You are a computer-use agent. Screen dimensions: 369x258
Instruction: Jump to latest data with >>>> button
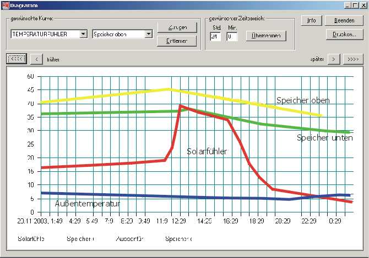pyautogui.click(x=353, y=59)
